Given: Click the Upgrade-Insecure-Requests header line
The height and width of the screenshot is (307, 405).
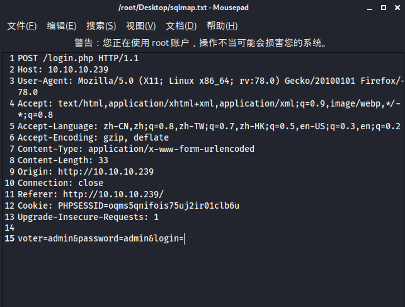Looking at the screenshot, I should 88,217.
